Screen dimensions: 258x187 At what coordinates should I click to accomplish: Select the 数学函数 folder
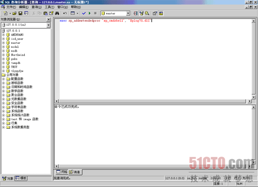(x=17, y=91)
